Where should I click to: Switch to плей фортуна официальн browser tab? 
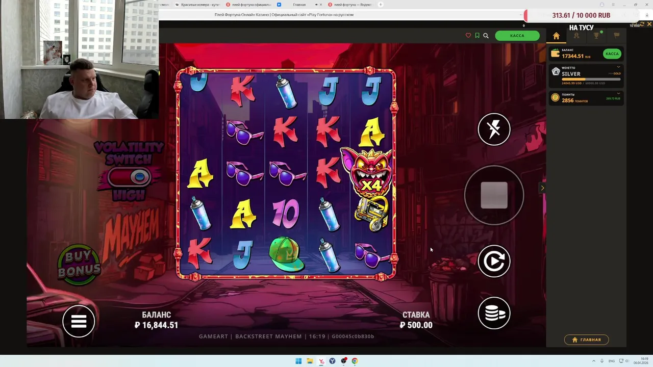(248, 5)
